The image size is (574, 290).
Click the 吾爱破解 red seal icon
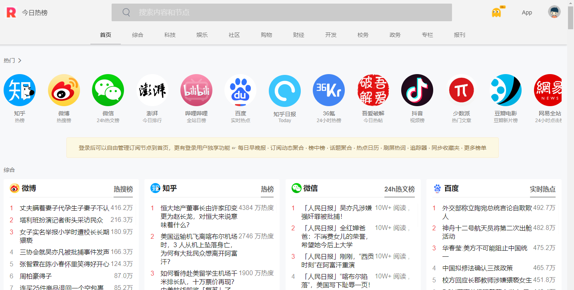(x=373, y=90)
